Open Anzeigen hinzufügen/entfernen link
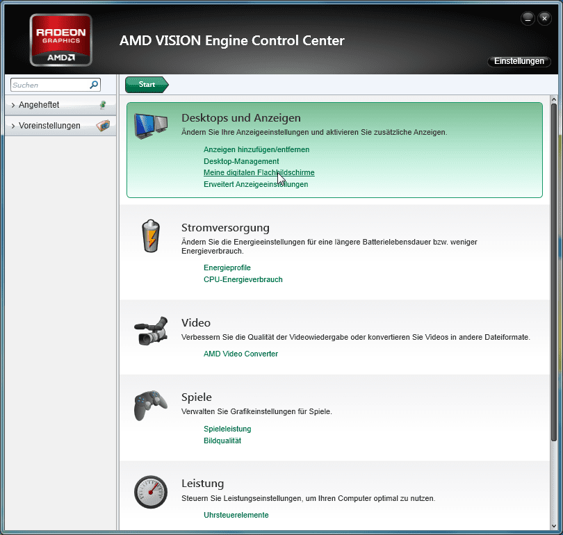This screenshot has height=535, width=563. coord(256,149)
